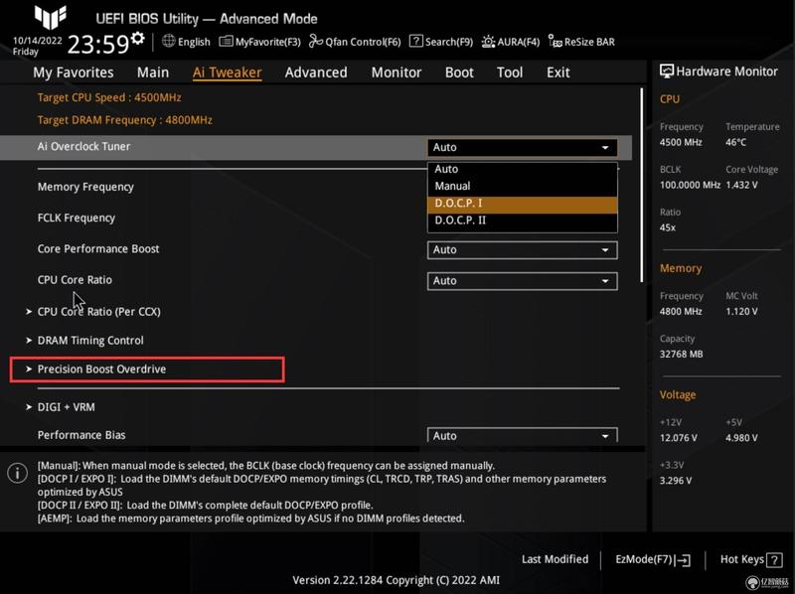Open the Monitor tab

pos(396,73)
